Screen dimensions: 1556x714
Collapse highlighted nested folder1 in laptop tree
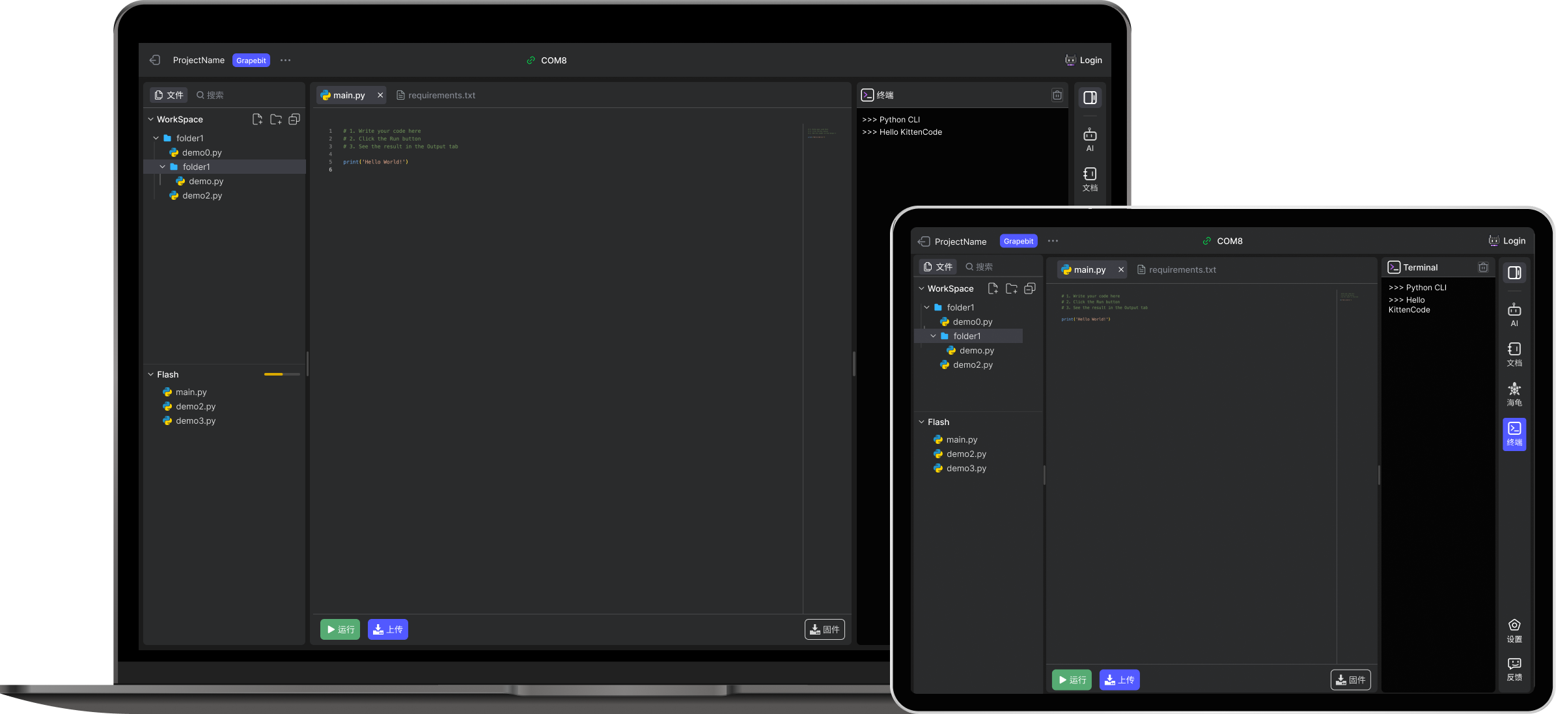(x=163, y=167)
